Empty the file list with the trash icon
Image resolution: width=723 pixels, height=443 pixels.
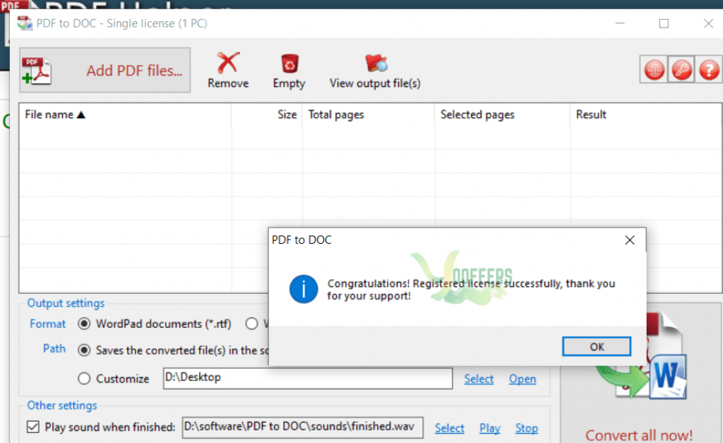(x=289, y=71)
